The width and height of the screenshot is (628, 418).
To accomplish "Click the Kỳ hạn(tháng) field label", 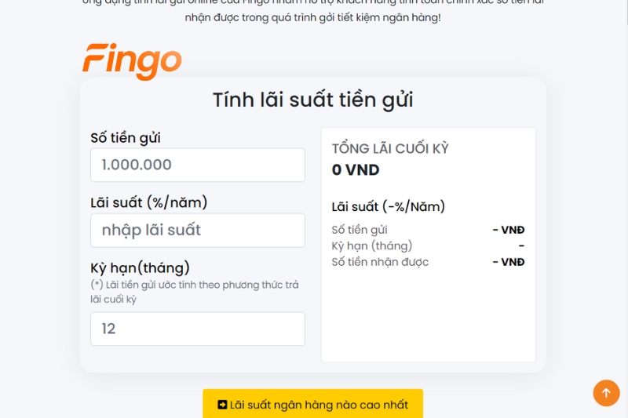I will point(140,267).
